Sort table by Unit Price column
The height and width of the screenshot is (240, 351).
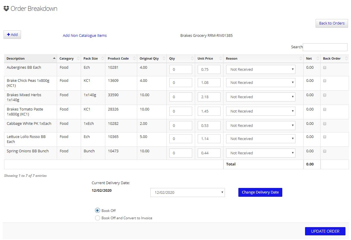click(209, 58)
